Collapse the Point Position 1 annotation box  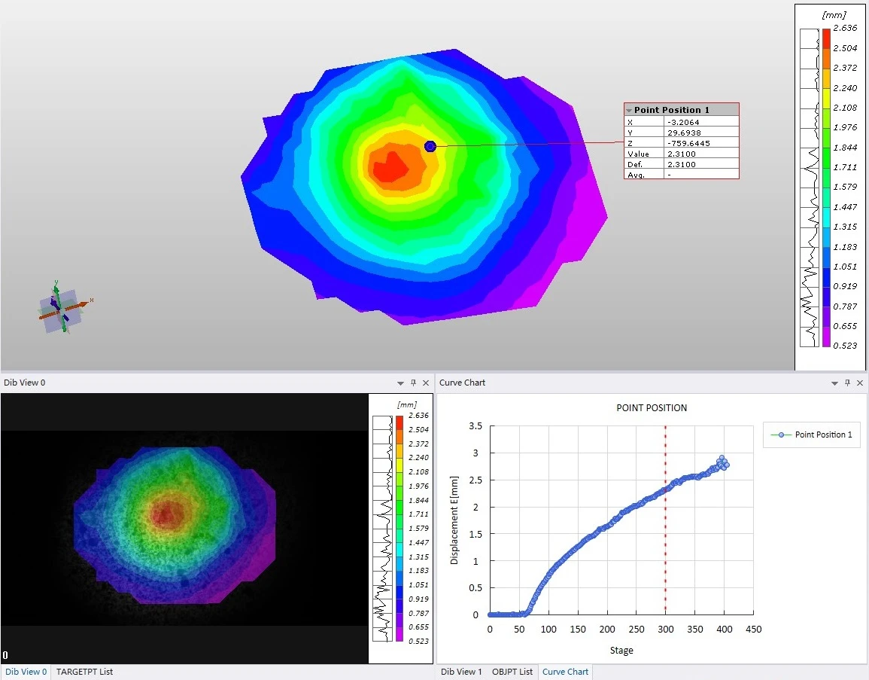pyautogui.click(x=629, y=110)
